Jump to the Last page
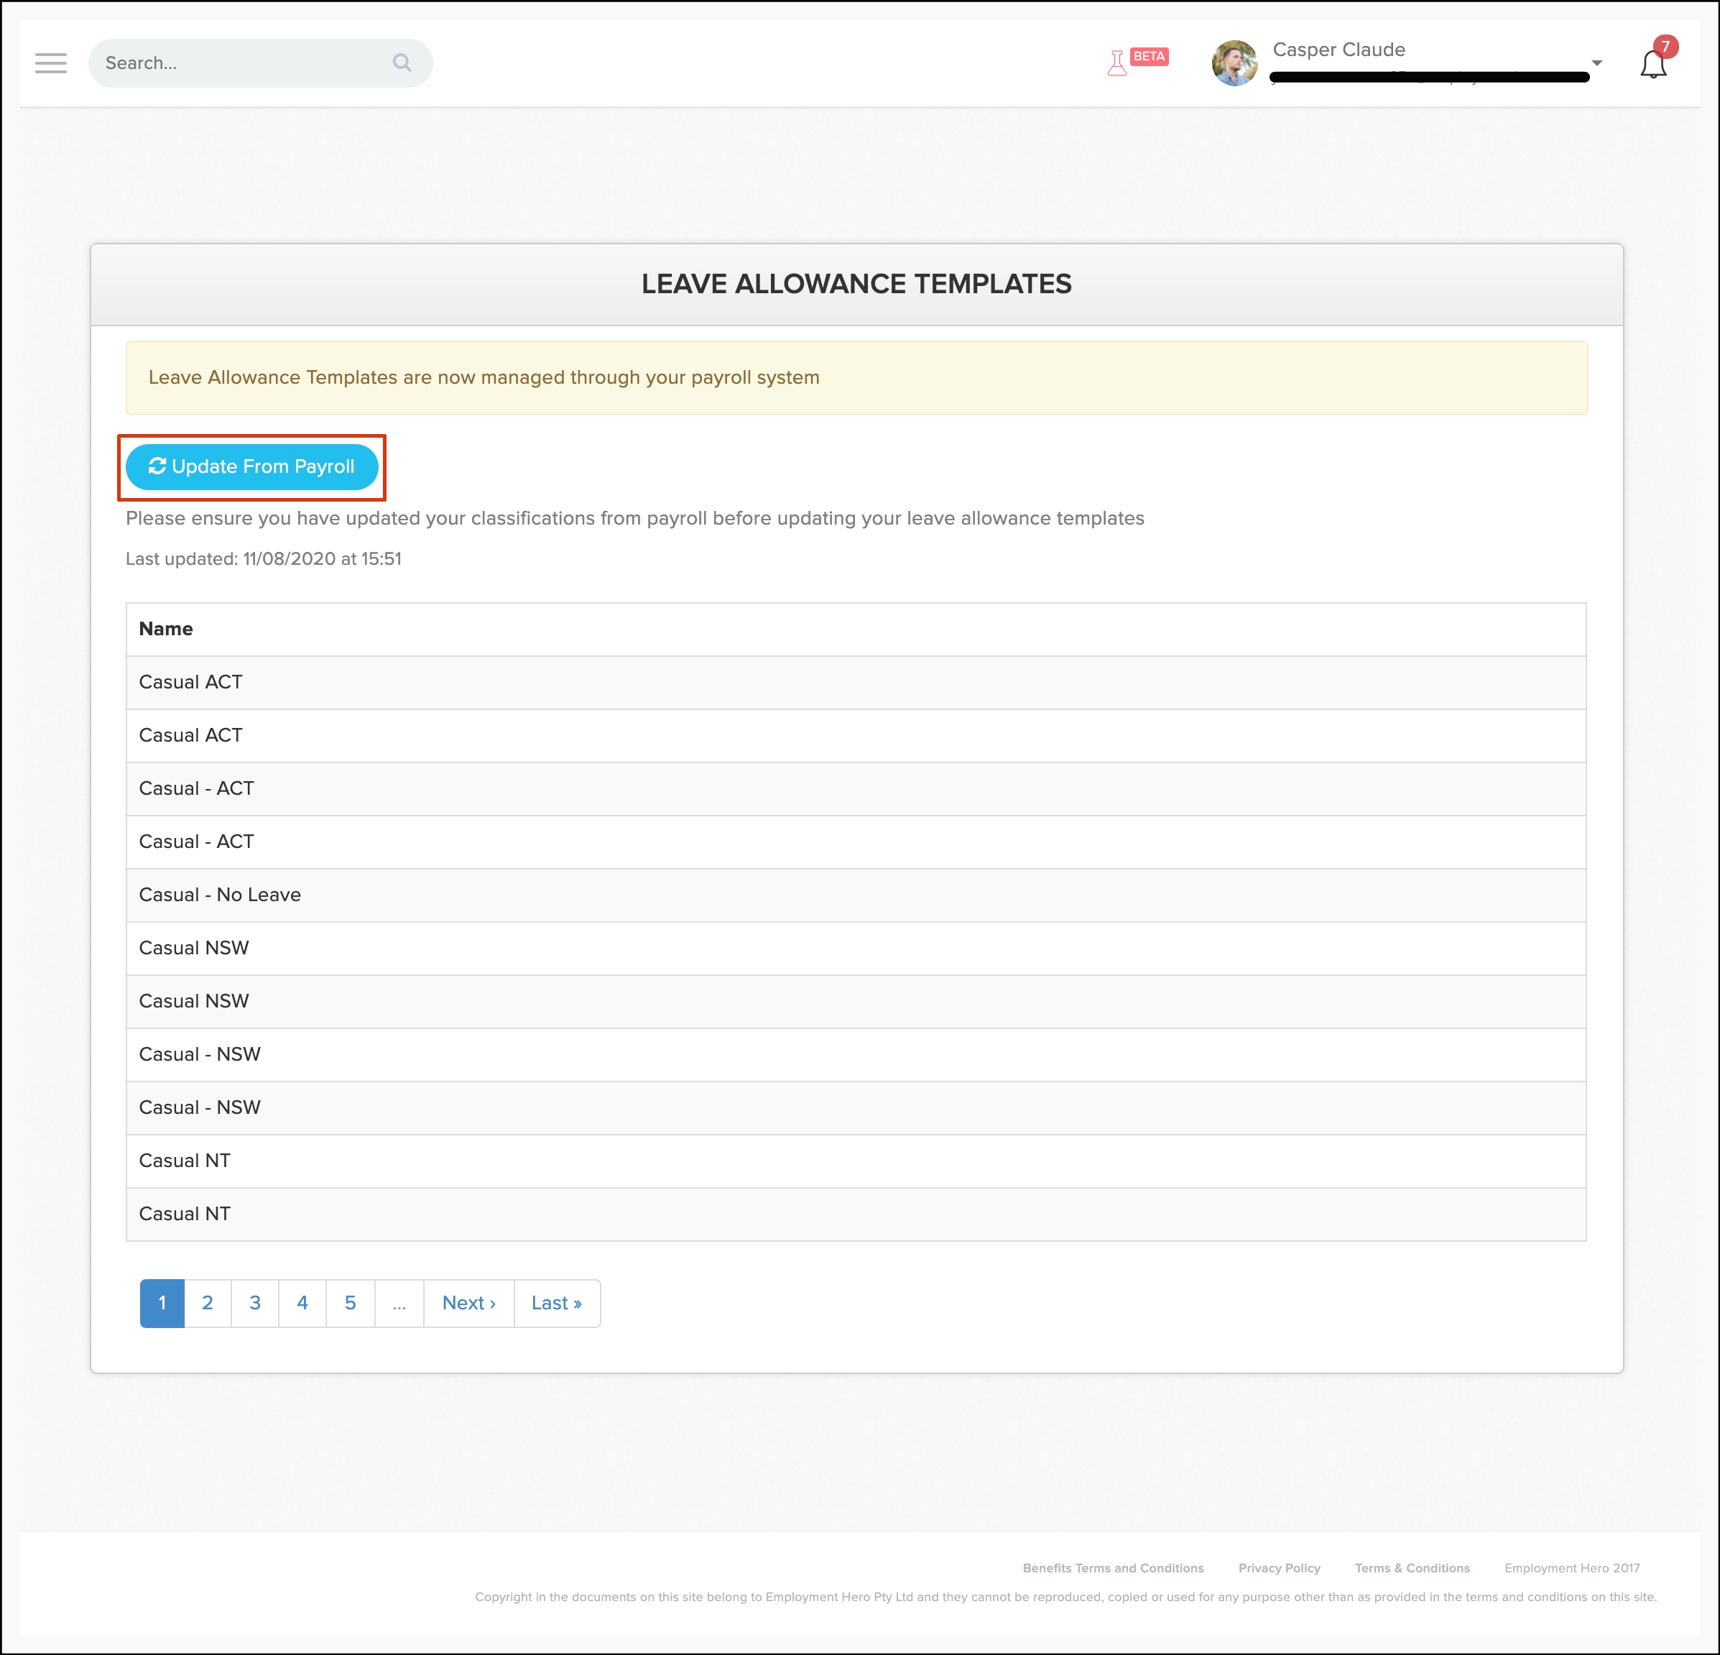The image size is (1720, 1655). point(556,1303)
